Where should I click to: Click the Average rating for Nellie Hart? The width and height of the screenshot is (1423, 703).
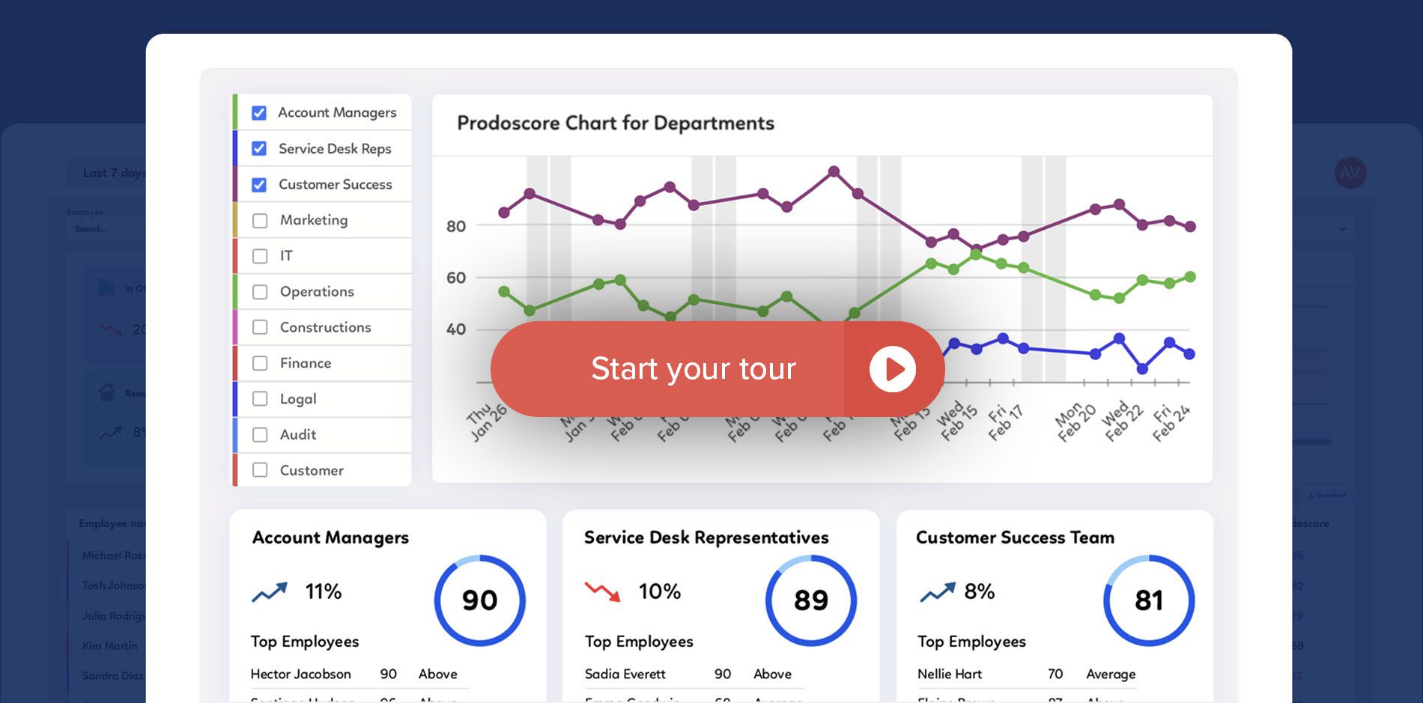[1111, 675]
